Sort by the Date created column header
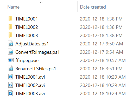 [93, 7]
